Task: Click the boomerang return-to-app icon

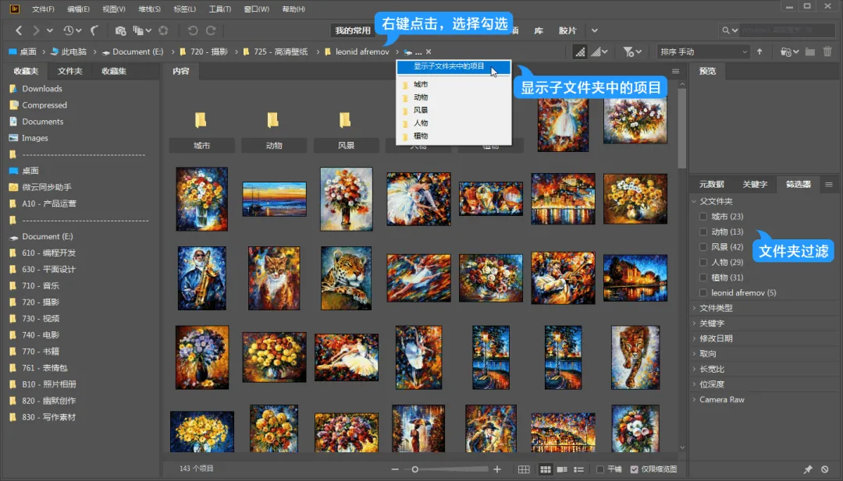Action: 95,30
